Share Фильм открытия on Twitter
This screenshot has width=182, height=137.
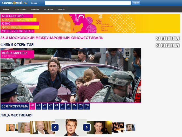point(177,45)
